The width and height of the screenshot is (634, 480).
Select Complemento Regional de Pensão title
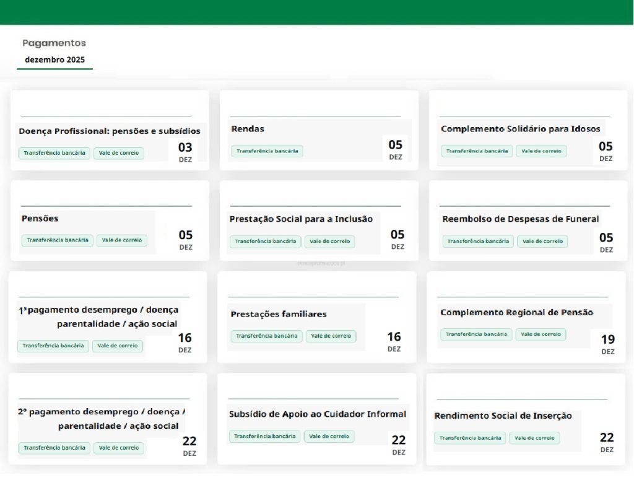pyautogui.click(x=516, y=312)
